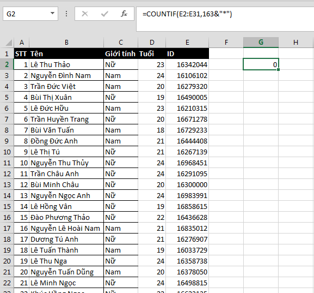Click the Cancel (X) formula icon
The width and height of the screenshot is (314, 293).
[85, 14]
